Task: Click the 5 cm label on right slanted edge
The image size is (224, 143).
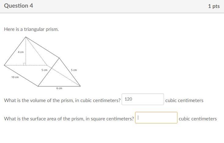Action: 74,70
